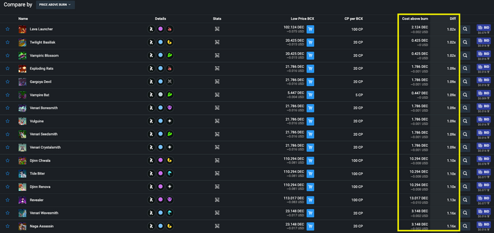Image resolution: width=494 pixels, height=233 pixels.
Task: Open magnifier search for Venari Seedsmith
Action: pyautogui.click(x=465, y=134)
